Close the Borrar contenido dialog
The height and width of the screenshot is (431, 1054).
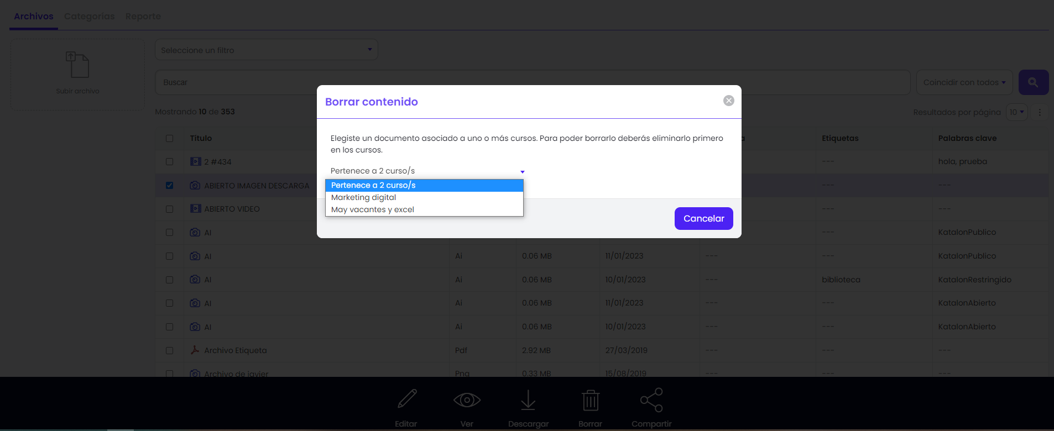click(x=729, y=101)
